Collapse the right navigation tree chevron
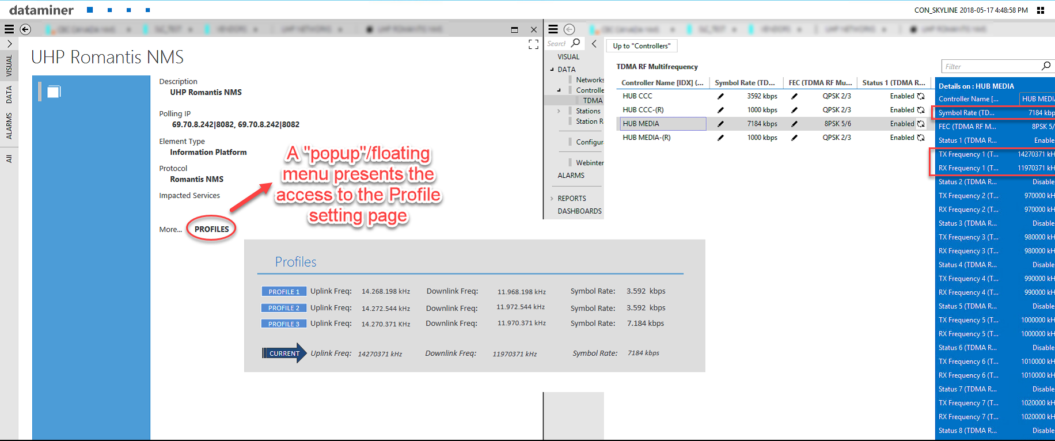 [594, 43]
